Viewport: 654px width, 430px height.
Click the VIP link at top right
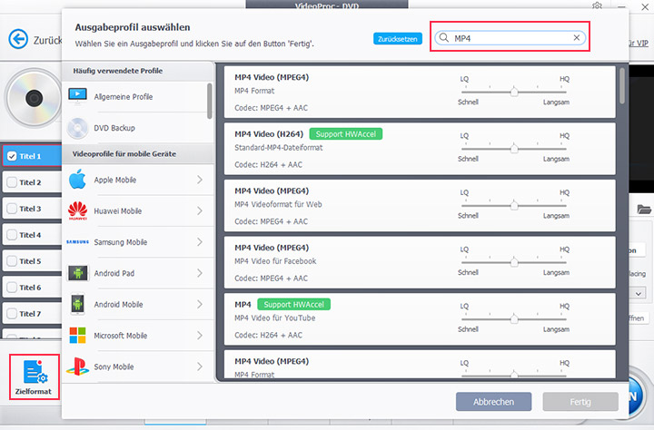pos(639,43)
